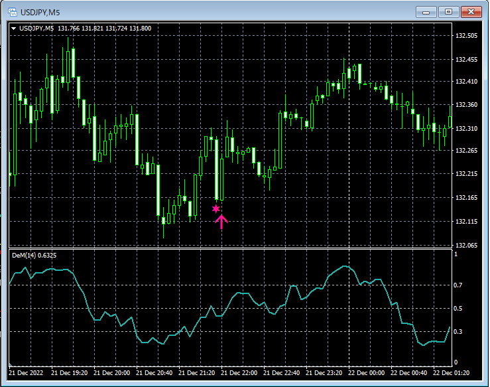Click the 132.360 price scale label

coord(467,104)
